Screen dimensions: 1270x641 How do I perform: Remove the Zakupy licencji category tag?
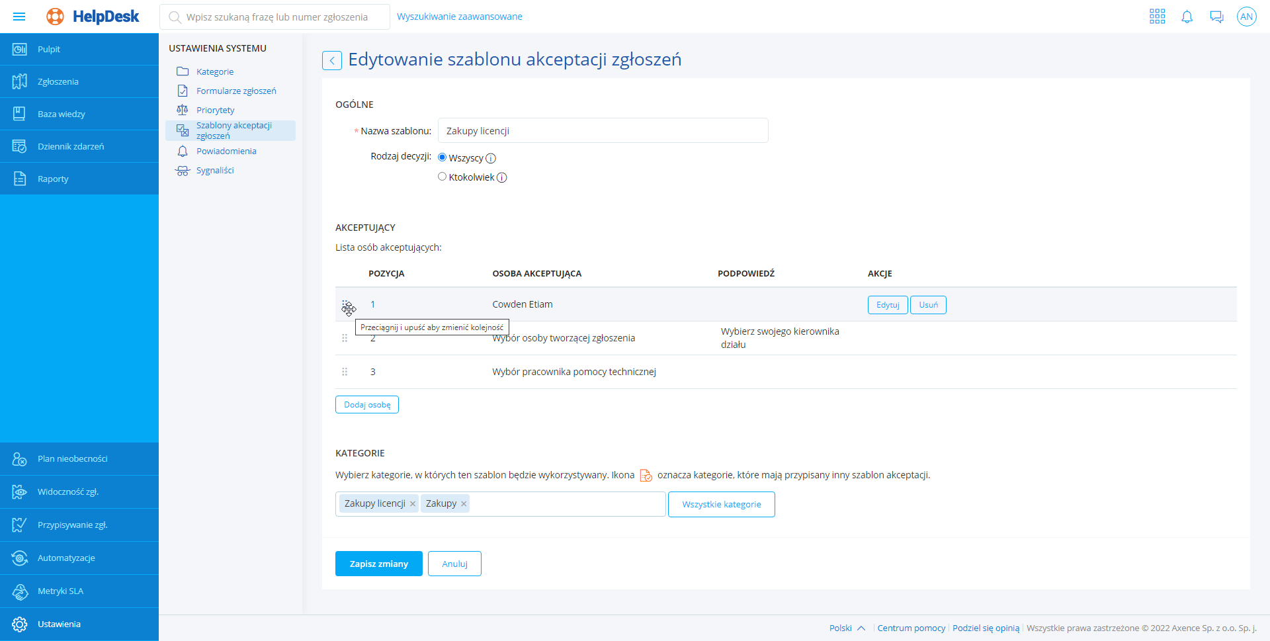413,504
